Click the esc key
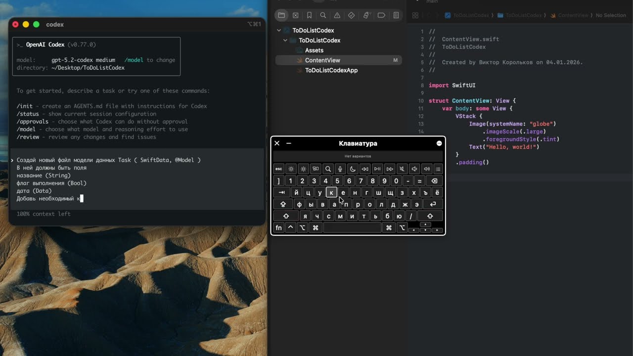The image size is (633, 356). (279, 169)
